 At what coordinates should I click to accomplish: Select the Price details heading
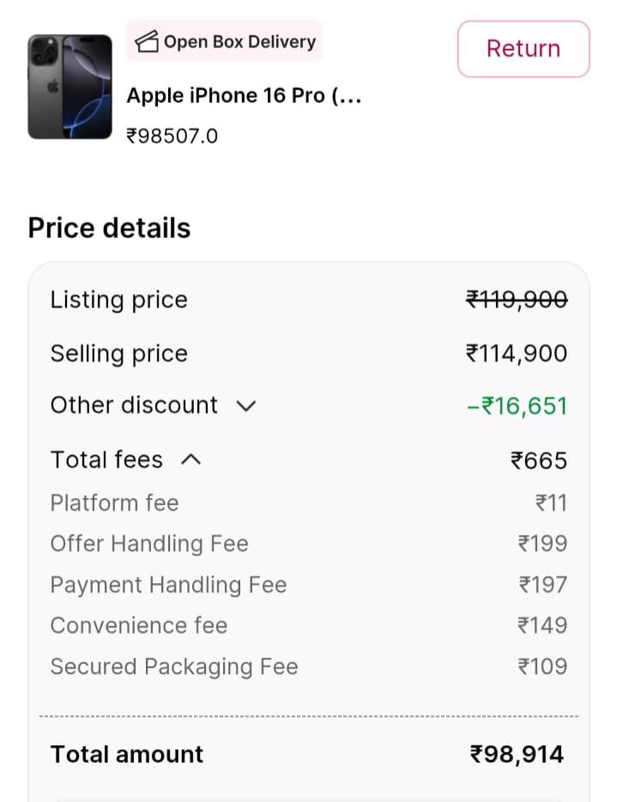[x=109, y=228]
